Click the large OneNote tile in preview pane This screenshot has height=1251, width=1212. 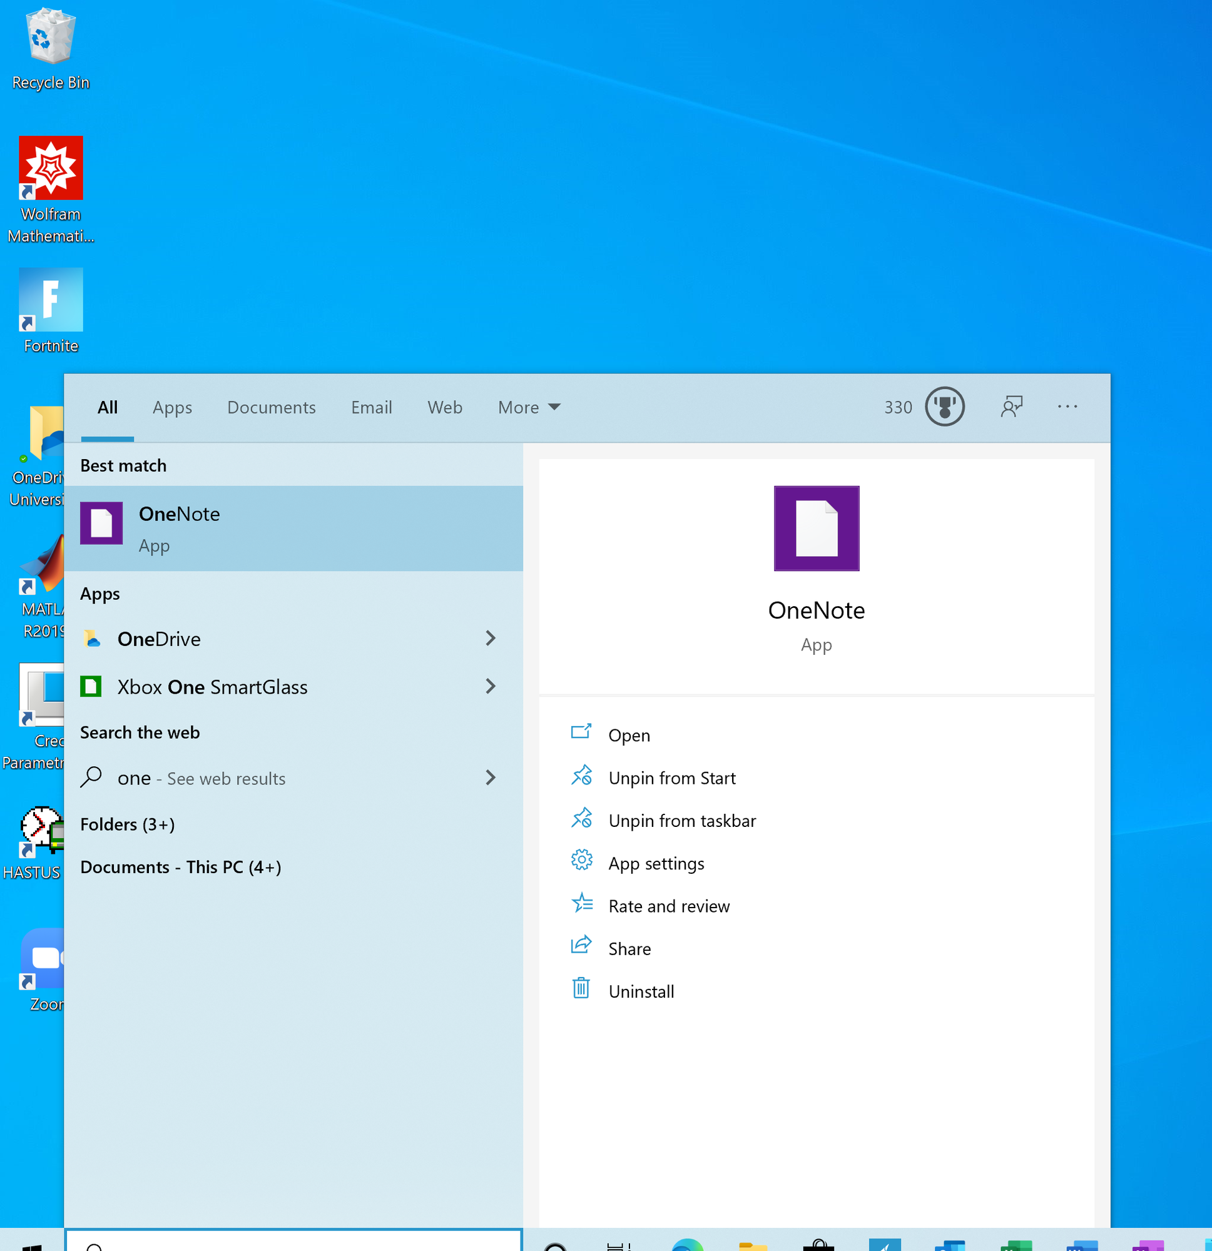tap(816, 528)
